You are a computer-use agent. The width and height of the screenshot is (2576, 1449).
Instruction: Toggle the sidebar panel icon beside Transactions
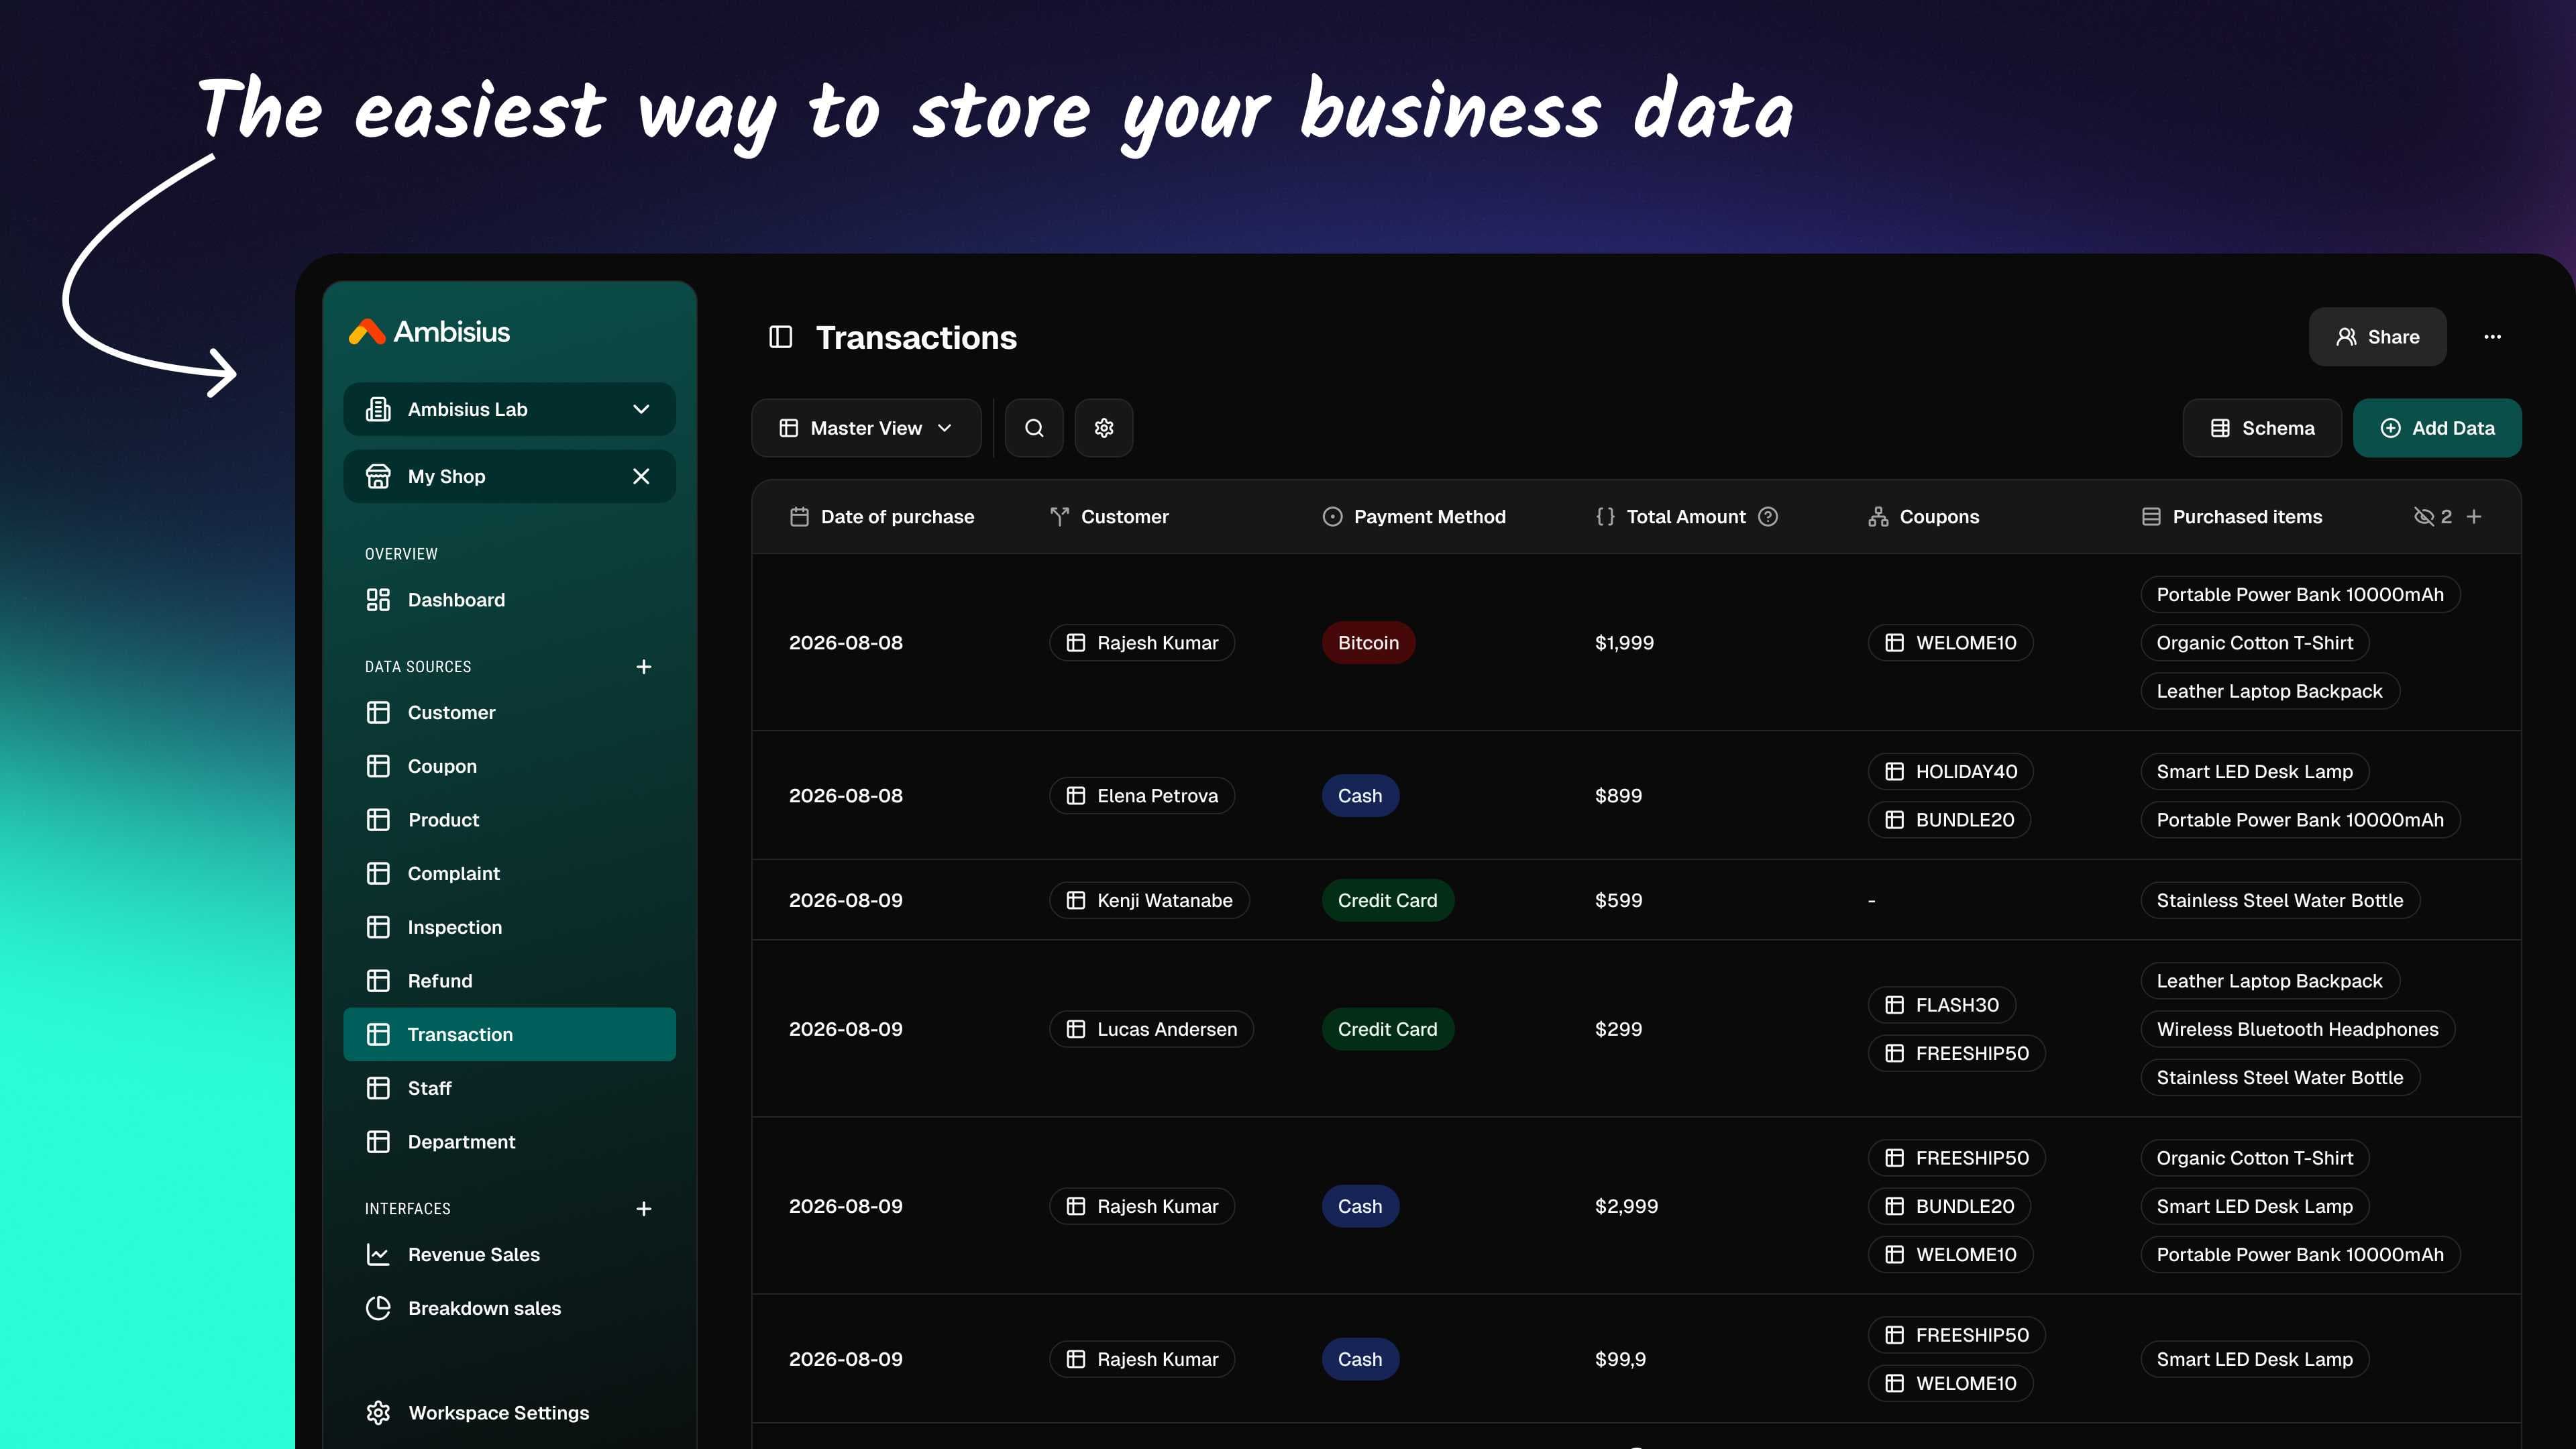(780, 337)
